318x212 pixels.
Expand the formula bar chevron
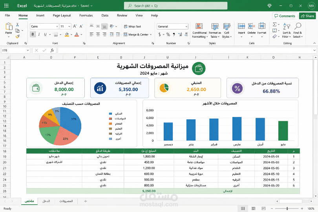click(x=314, y=50)
